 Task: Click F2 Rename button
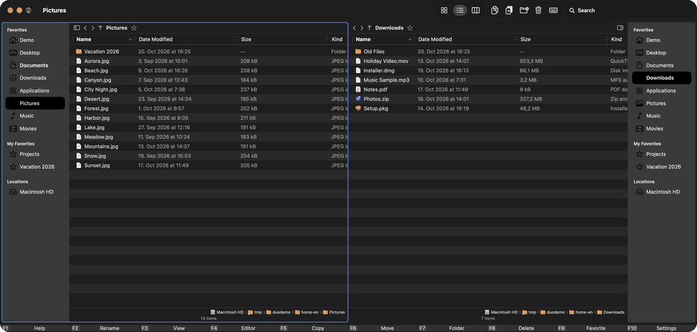click(x=105, y=328)
